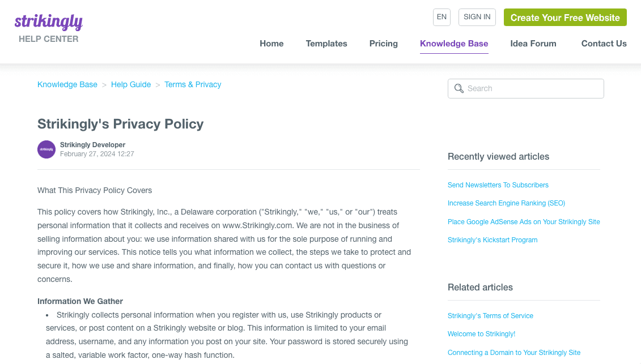Click Create Your Free Website button
Viewport: 641px width, 364px height.
[565, 18]
